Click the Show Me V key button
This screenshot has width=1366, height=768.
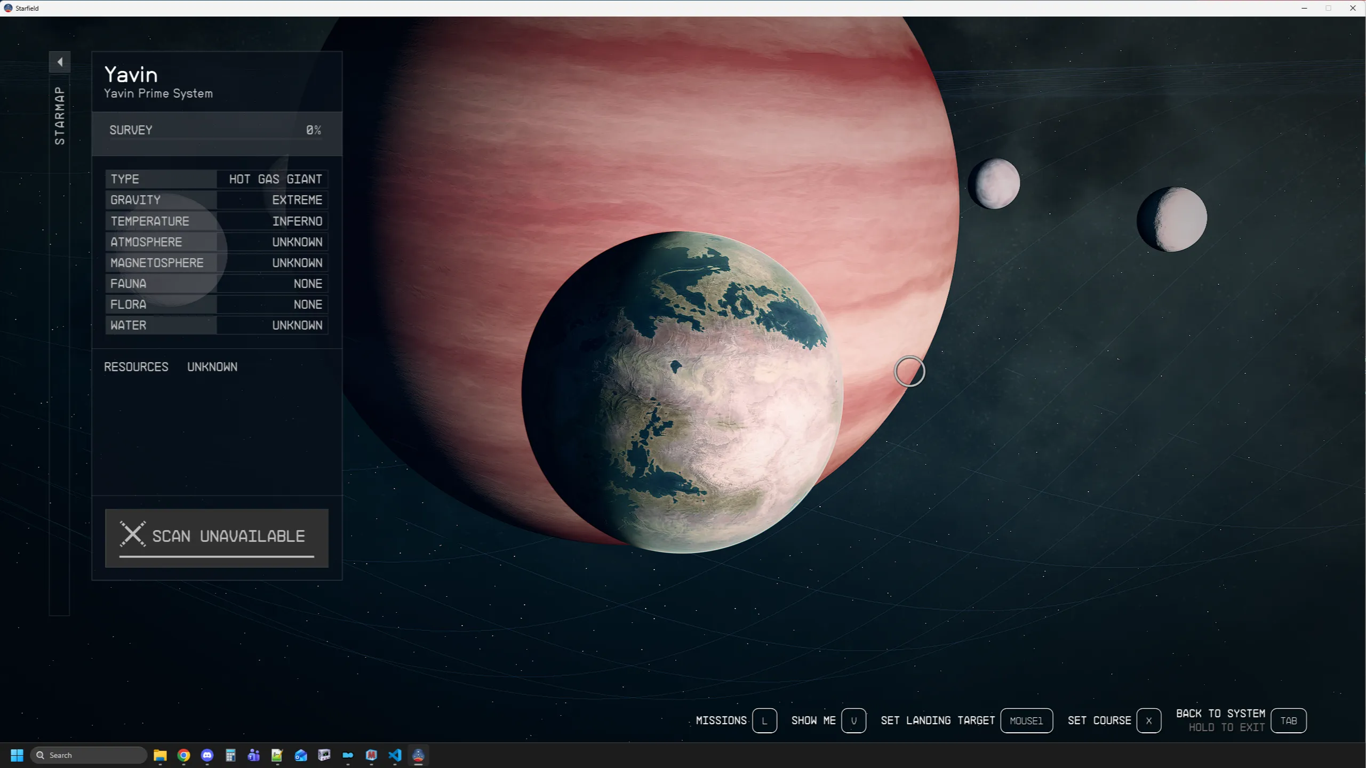[853, 721]
